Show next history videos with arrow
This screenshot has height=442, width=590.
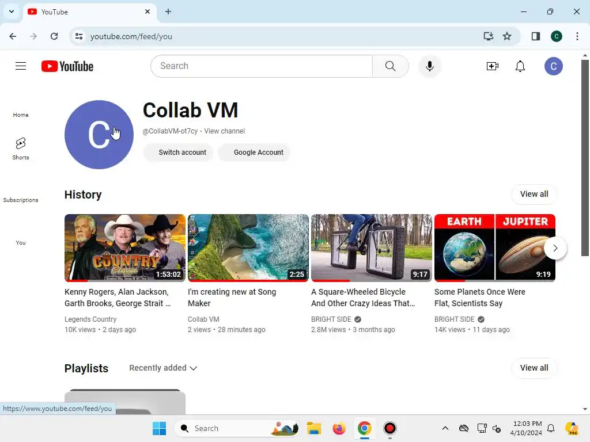555,248
